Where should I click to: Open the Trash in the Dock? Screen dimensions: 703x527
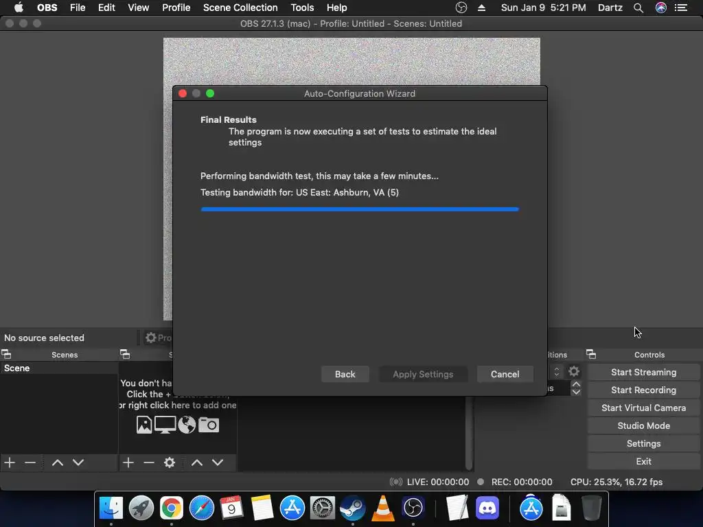591,508
